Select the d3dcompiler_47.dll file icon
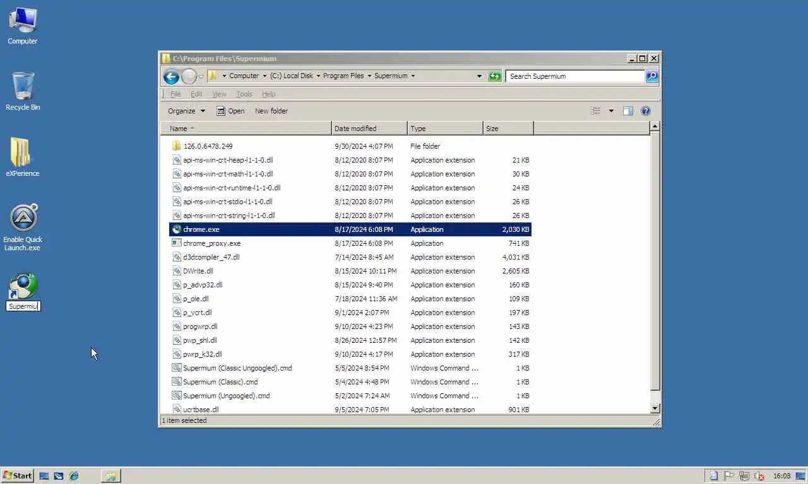Viewport: 808px width, 484px height. [176, 257]
